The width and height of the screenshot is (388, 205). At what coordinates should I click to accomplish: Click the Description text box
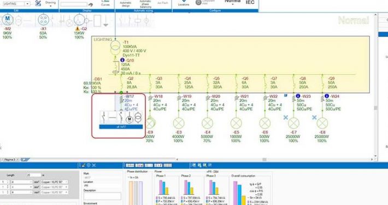click(x=102, y=196)
